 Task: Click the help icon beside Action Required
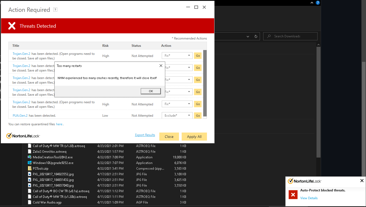click(55, 9)
